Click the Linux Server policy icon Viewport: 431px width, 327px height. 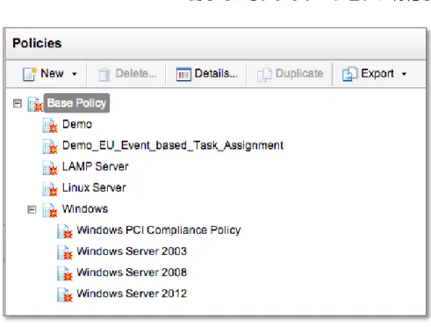[x=50, y=188]
